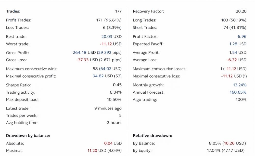Click the Trades total value 177
255x156 pixels.
pyautogui.click(x=118, y=11)
